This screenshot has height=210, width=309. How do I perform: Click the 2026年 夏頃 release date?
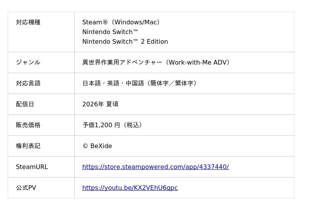100,104
